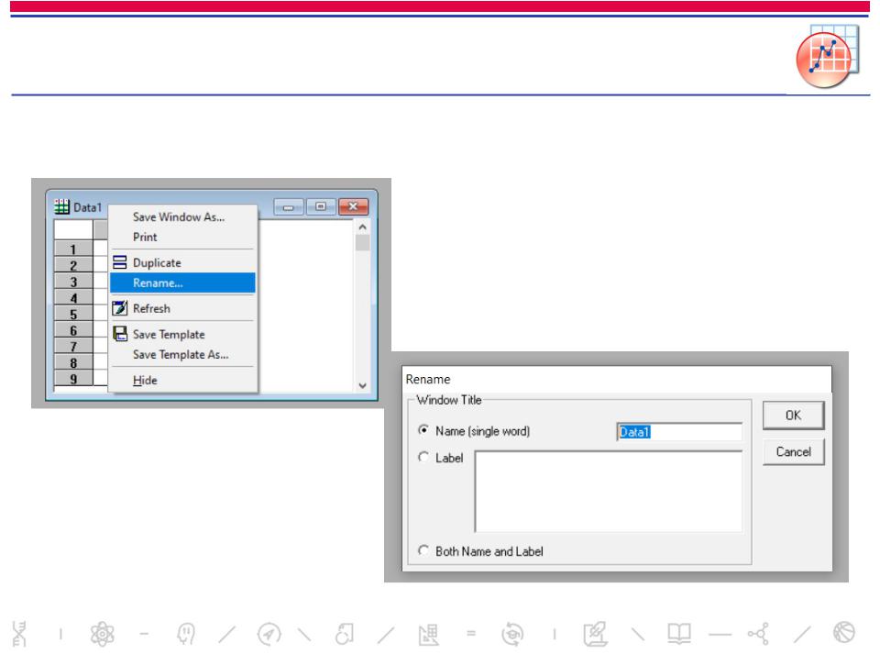Minimize the Data1 worksheet window
Image resolution: width=880 pixels, height=654 pixels.
[x=289, y=206]
